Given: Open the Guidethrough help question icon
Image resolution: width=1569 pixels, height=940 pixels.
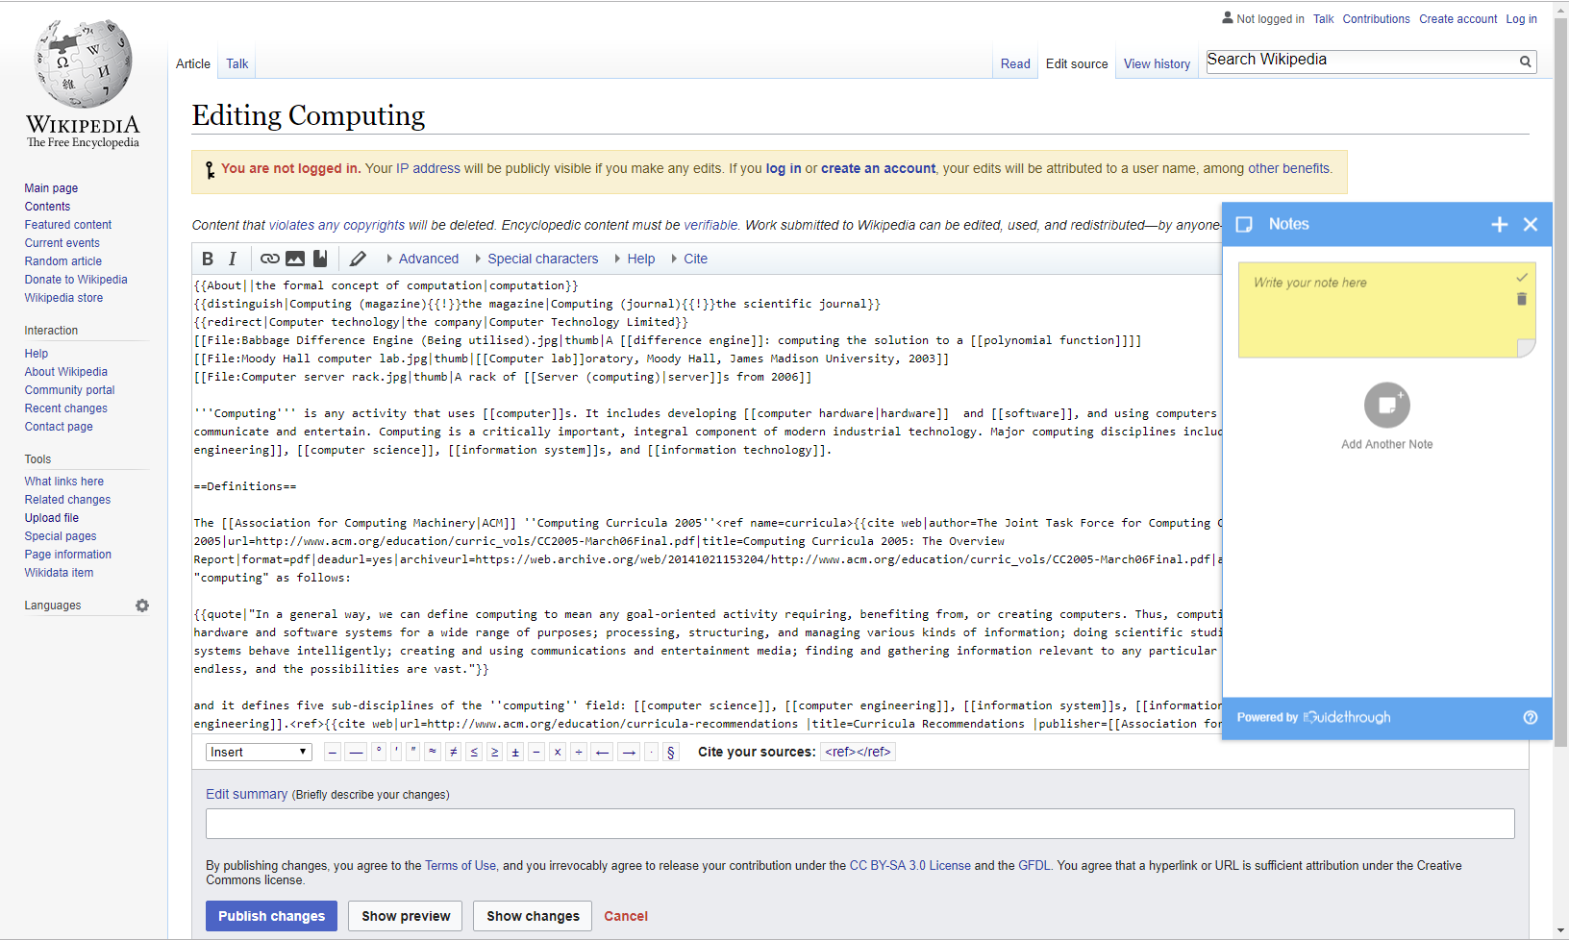Looking at the screenshot, I should (1531, 717).
